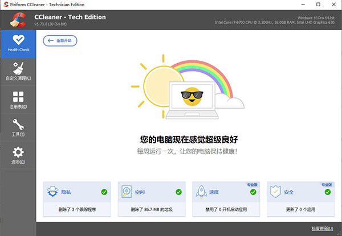342x236 pixels.
Task: Click '更新了 0 个应用' result text
Action: pos(300,209)
